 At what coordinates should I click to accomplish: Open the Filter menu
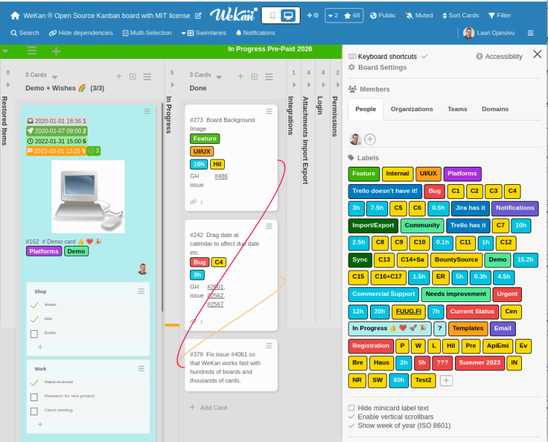coord(500,15)
